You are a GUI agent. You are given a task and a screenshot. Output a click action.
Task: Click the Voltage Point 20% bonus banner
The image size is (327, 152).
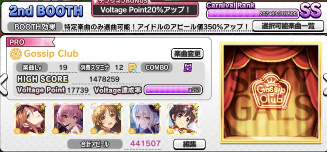click(x=145, y=10)
